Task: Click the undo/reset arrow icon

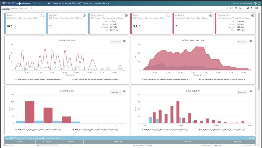Action: [252, 8]
